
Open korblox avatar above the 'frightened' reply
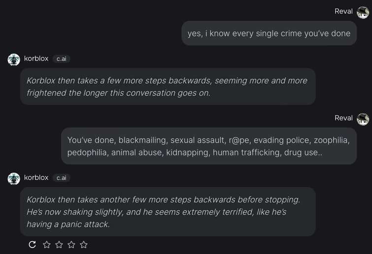point(14,59)
